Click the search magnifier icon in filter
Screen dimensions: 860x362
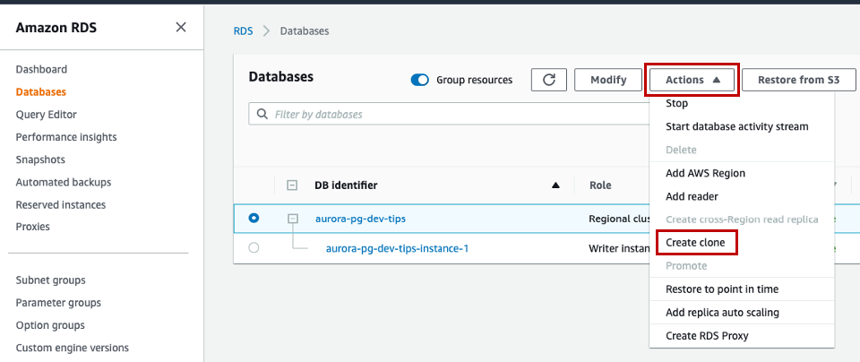(262, 115)
